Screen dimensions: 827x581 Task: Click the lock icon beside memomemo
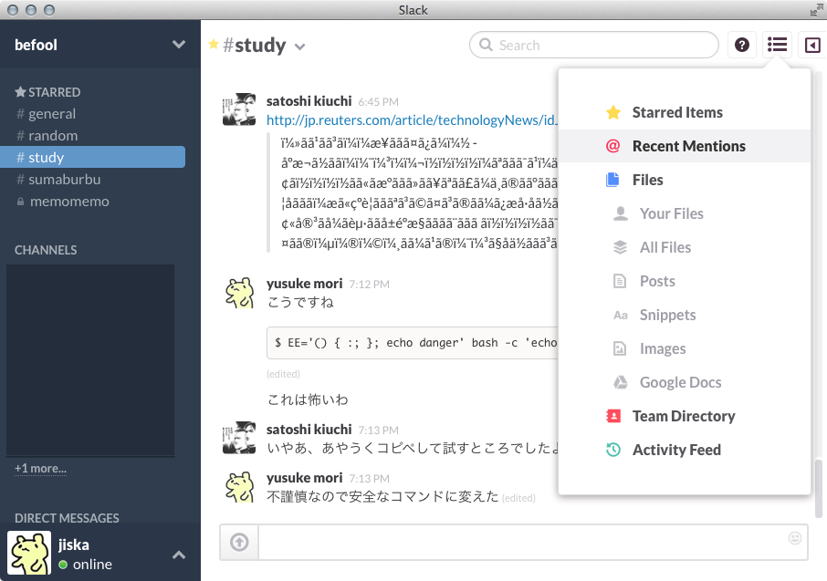click(x=20, y=202)
